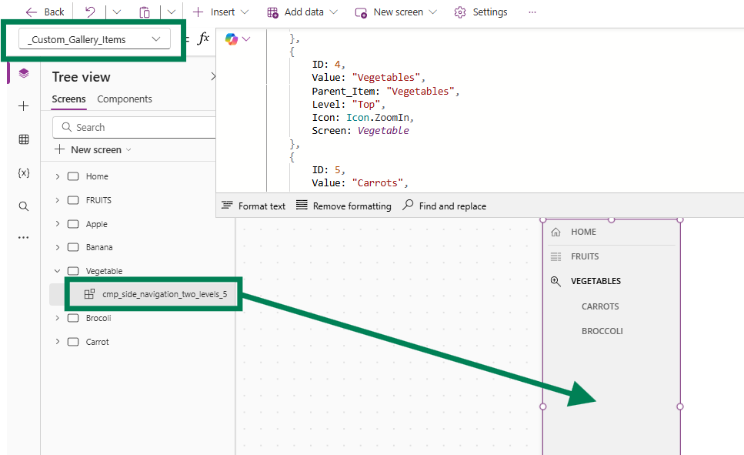Open the Data table icon in sidebar

(x=24, y=139)
